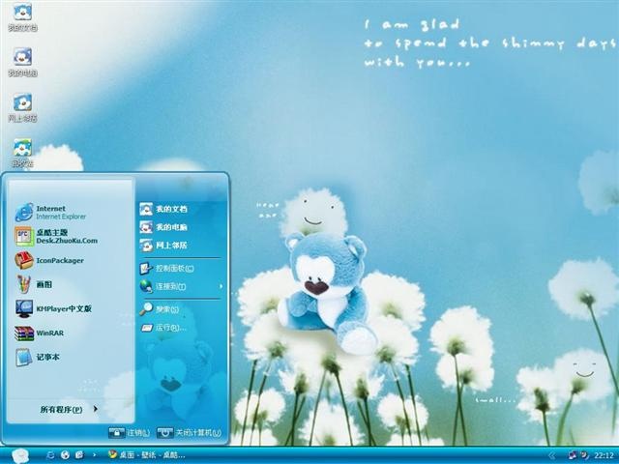This screenshot has width=619, height=464.
Task: Open 控制面板 (Control Panel) in the start menu
Action: tap(174, 267)
